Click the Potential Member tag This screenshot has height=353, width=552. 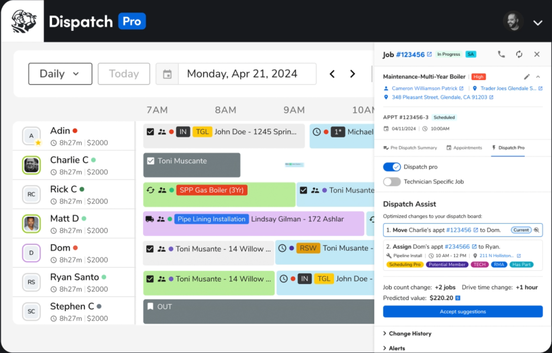[447, 265]
